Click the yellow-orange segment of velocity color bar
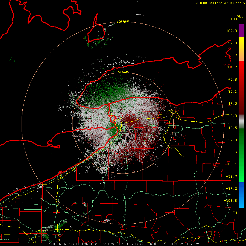The width and height of the screenshot is (246, 246). (241, 49)
